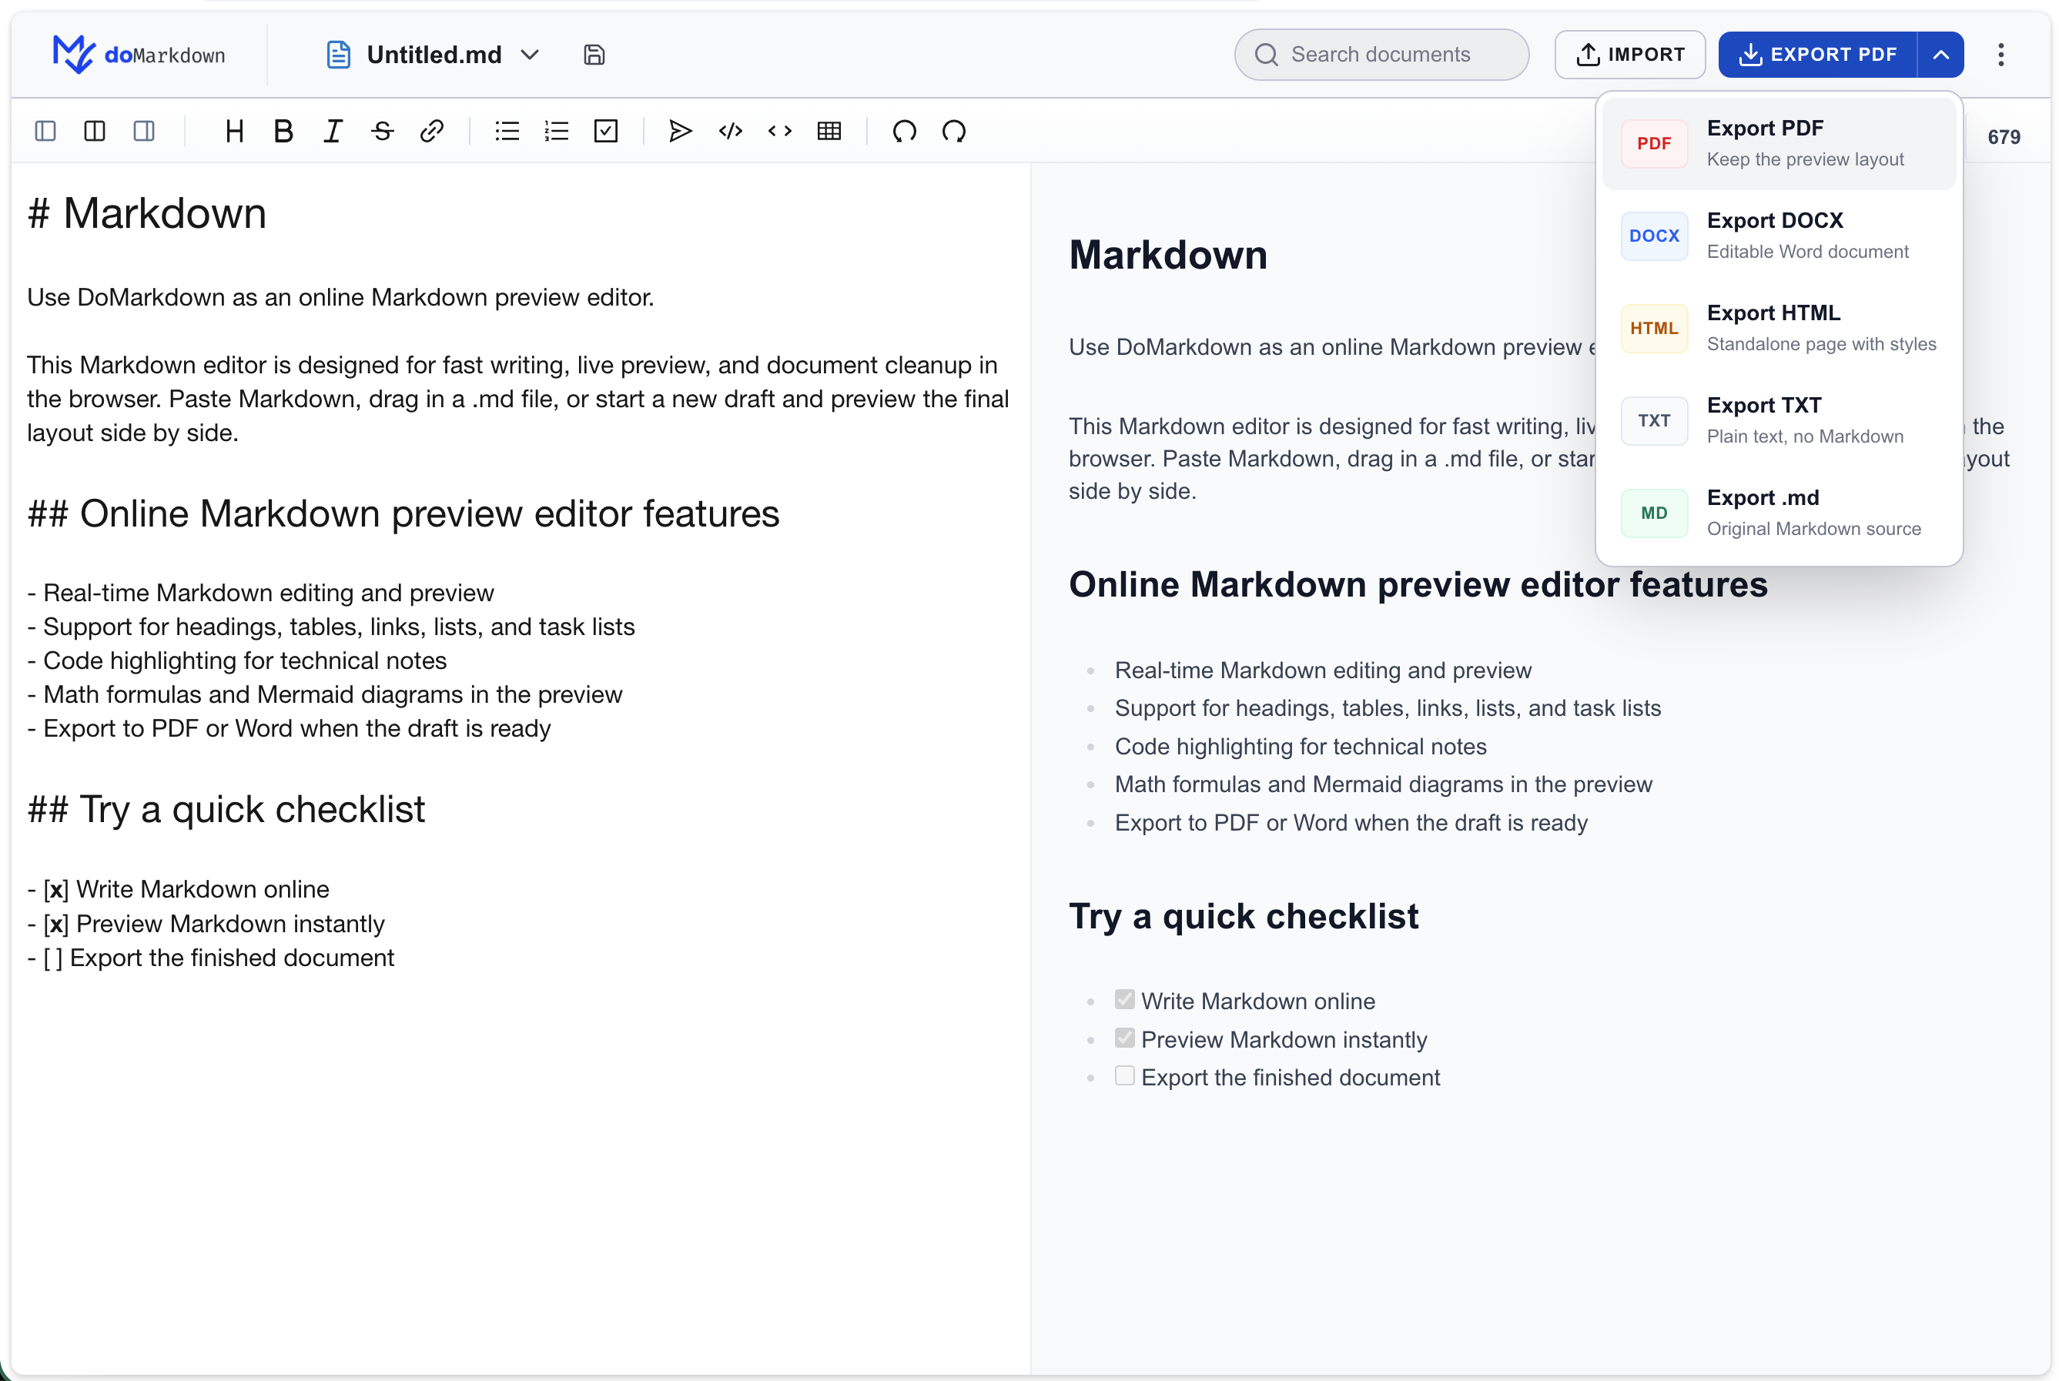
Task: Choose Export PDF keep preview layout
Action: pos(1778,143)
